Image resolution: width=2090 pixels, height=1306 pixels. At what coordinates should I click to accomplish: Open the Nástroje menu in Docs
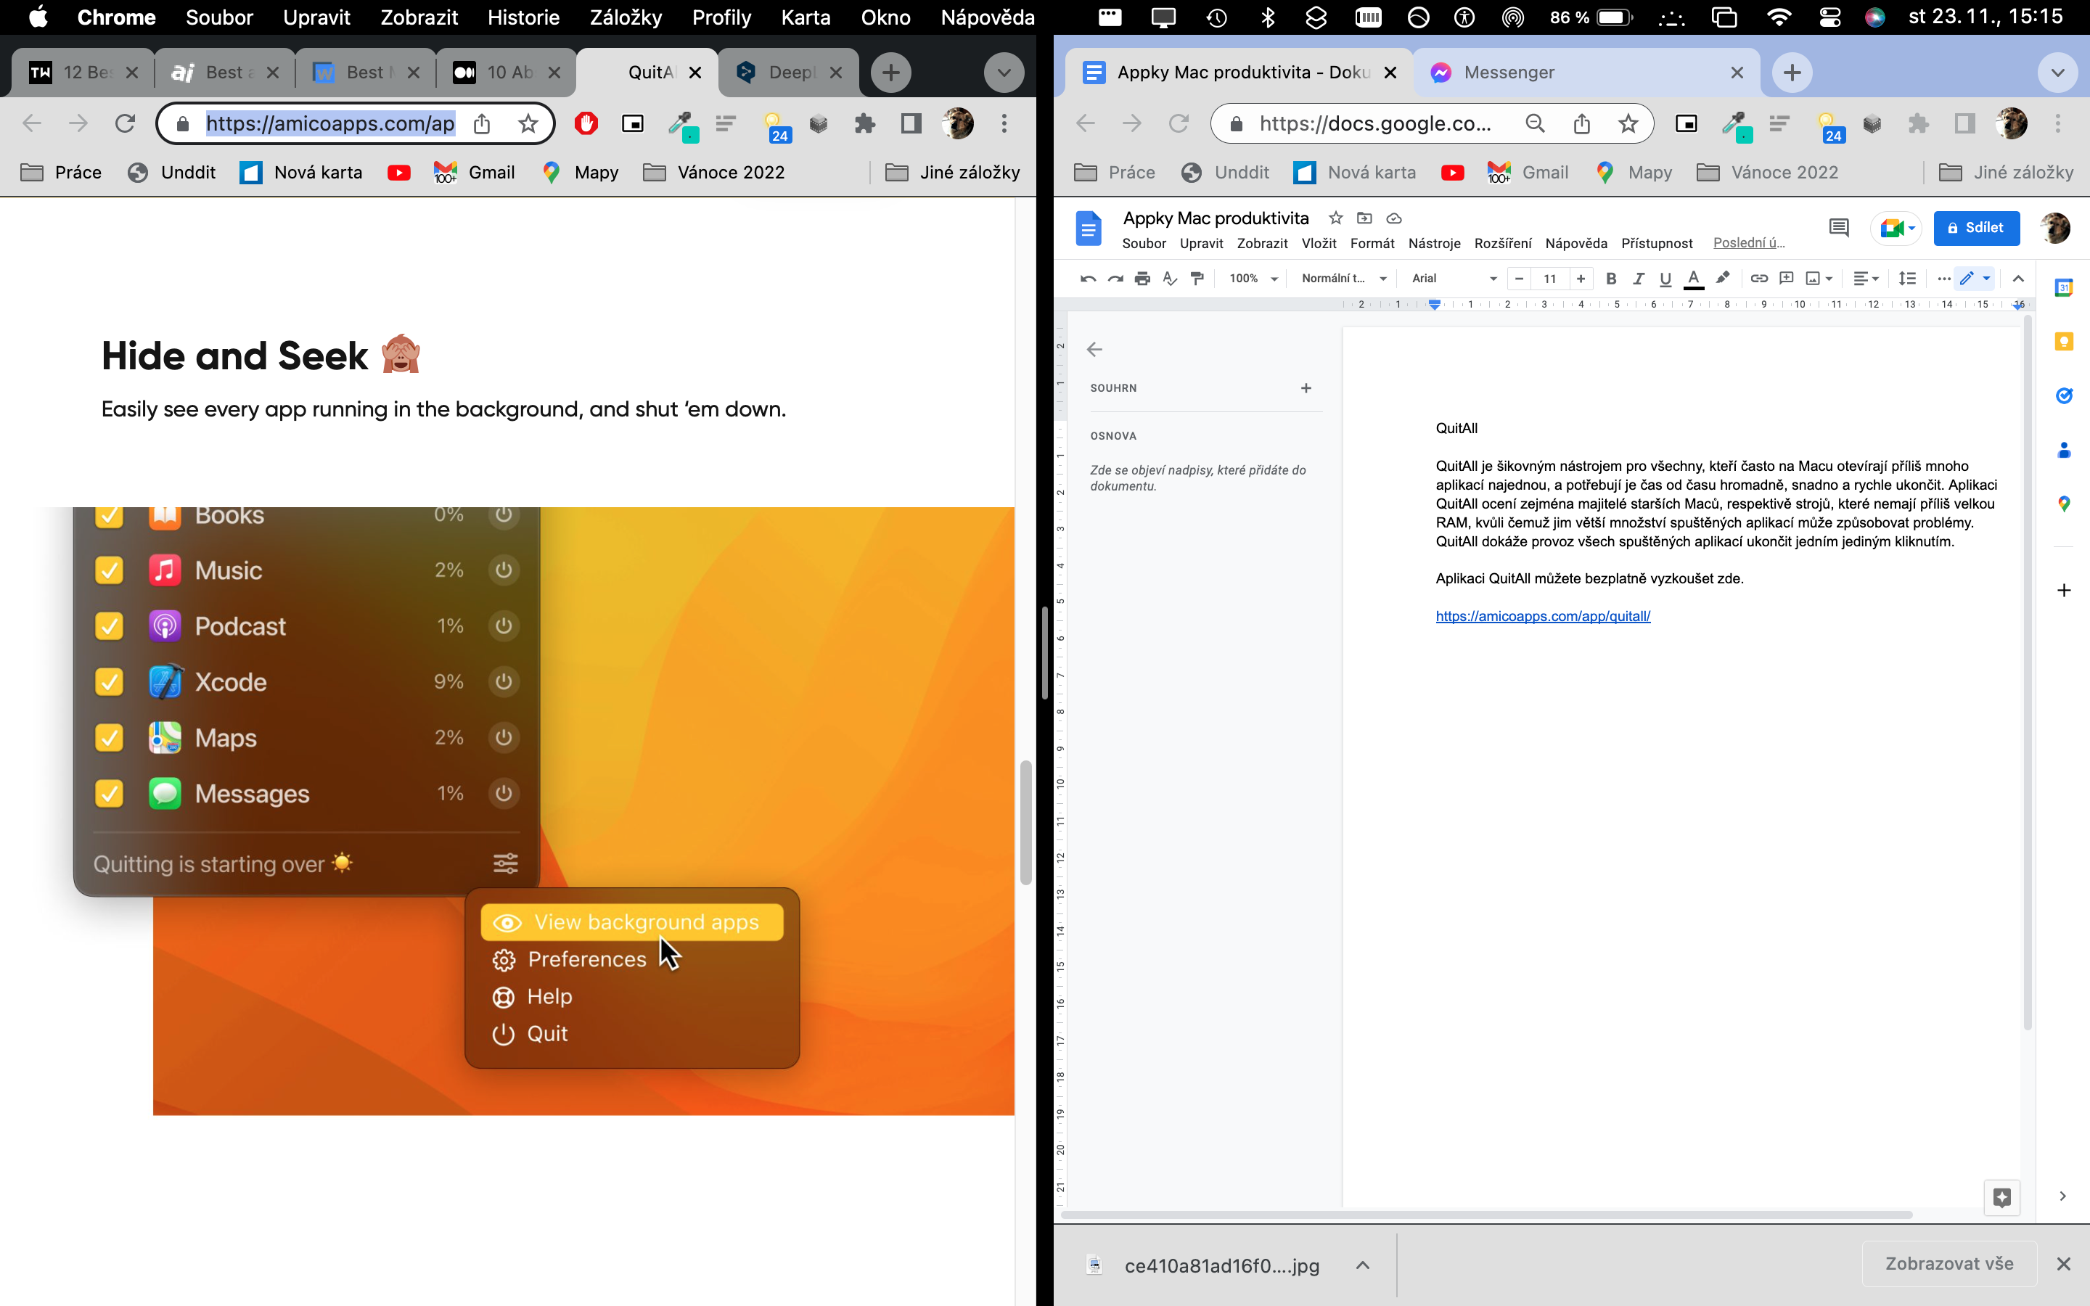(1434, 244)
